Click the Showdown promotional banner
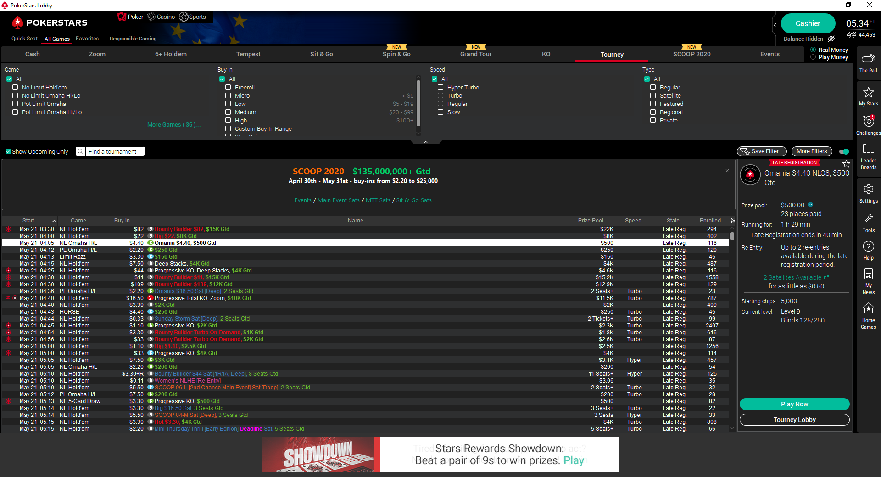This screenshot has height=477, width=881. (x=440, y=455)
